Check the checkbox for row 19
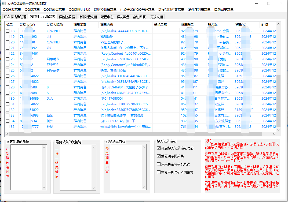Viewport: 288px width, 202px height. pyautogui.click(x=8, y=37)
